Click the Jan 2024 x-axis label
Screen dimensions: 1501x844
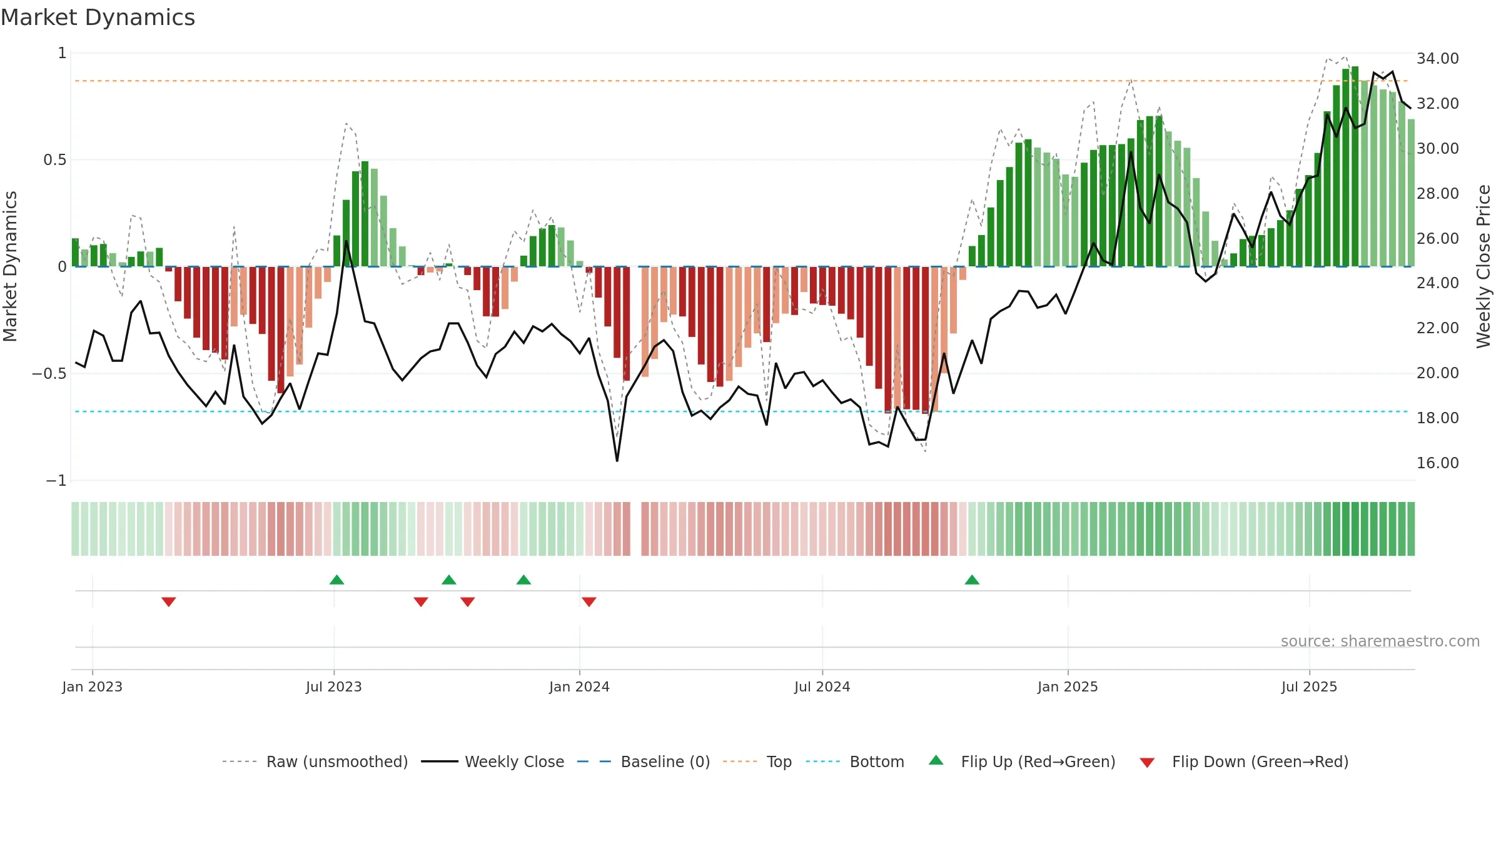click(x=579, y=686)
